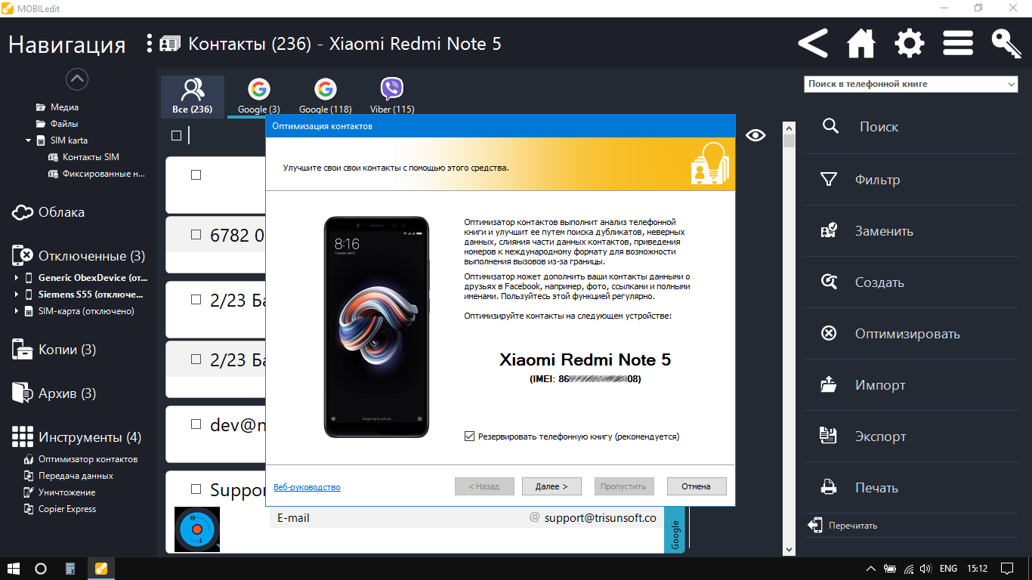The height and width of the screenshot is (580, 1032).
Task: Click the Печать printer icon
Action: coord(829,488)
